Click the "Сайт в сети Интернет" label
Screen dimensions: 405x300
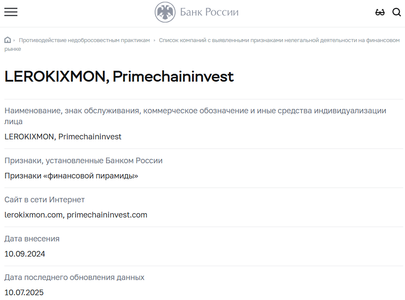(x=44, y=200)
